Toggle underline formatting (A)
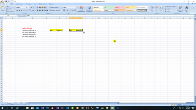 coord(22,10)
